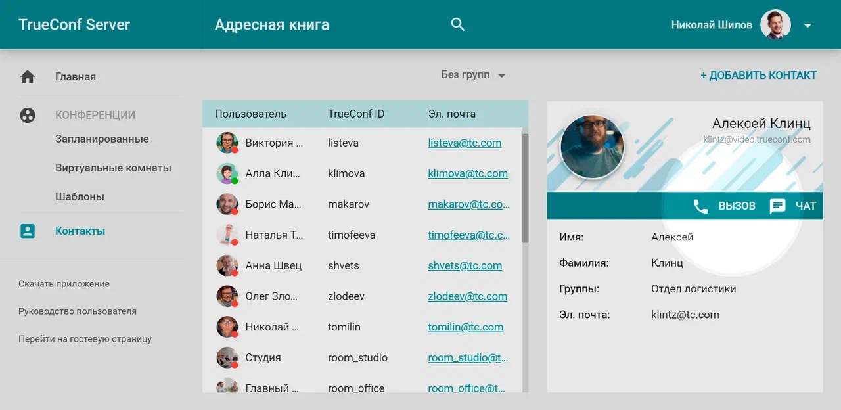Click the phone icon next to ВЫЗОВ
841x410 pixels.
(x=700, y=206)
